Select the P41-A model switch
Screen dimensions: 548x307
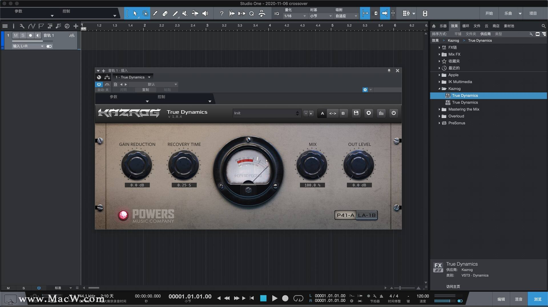coord(345,215)
